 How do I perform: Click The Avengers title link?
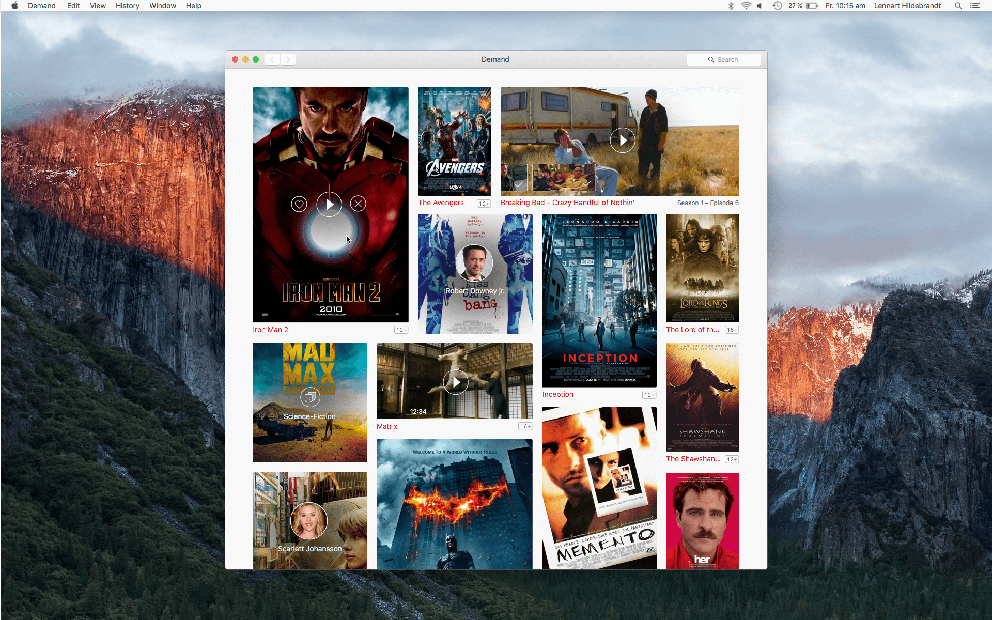441,203
